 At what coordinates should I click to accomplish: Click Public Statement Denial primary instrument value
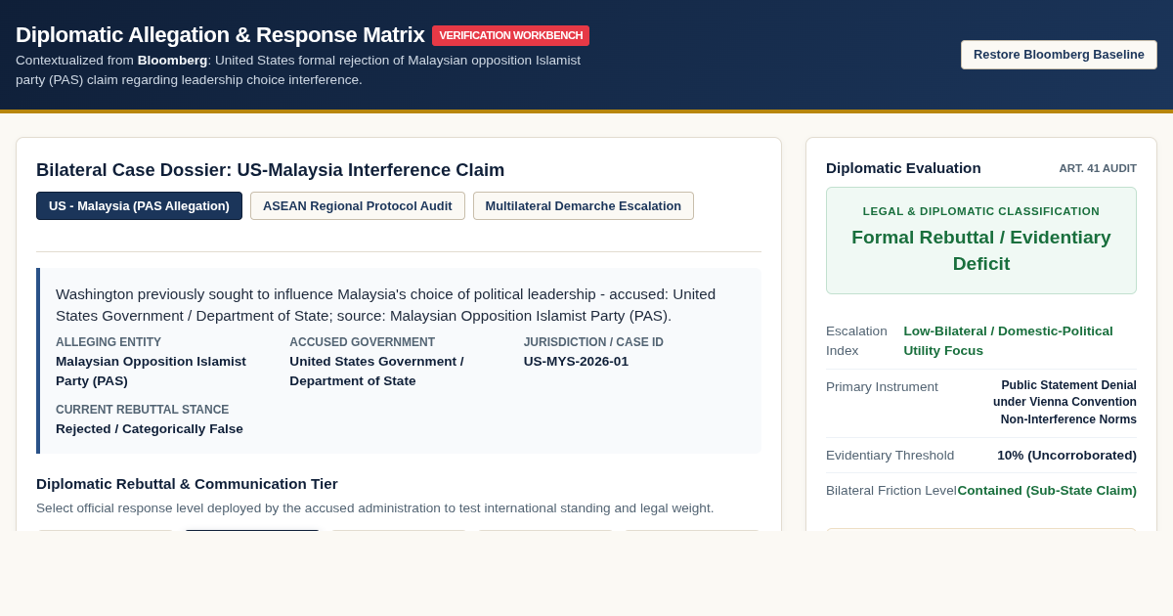pos(1064,403)
